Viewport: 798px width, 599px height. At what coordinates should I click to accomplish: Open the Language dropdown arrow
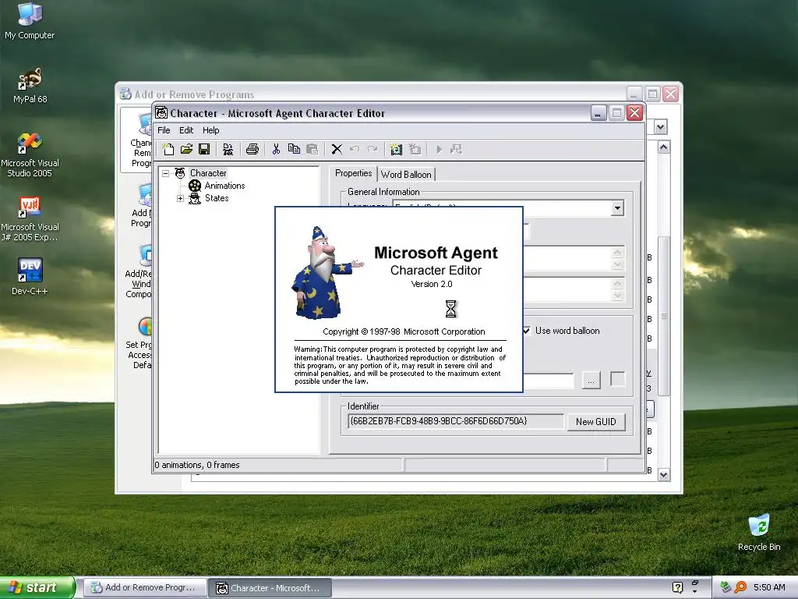click(617, 207)
